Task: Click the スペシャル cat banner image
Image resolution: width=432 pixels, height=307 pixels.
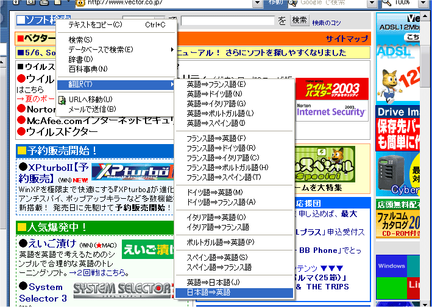Action: coord(325,164)
